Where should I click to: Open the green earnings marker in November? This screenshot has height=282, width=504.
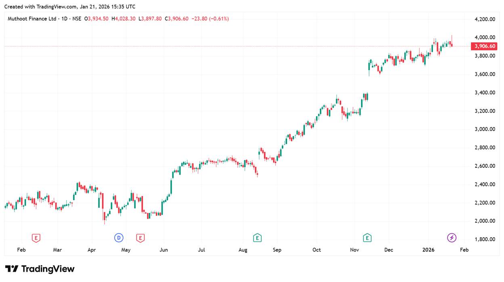coord(367,238)
